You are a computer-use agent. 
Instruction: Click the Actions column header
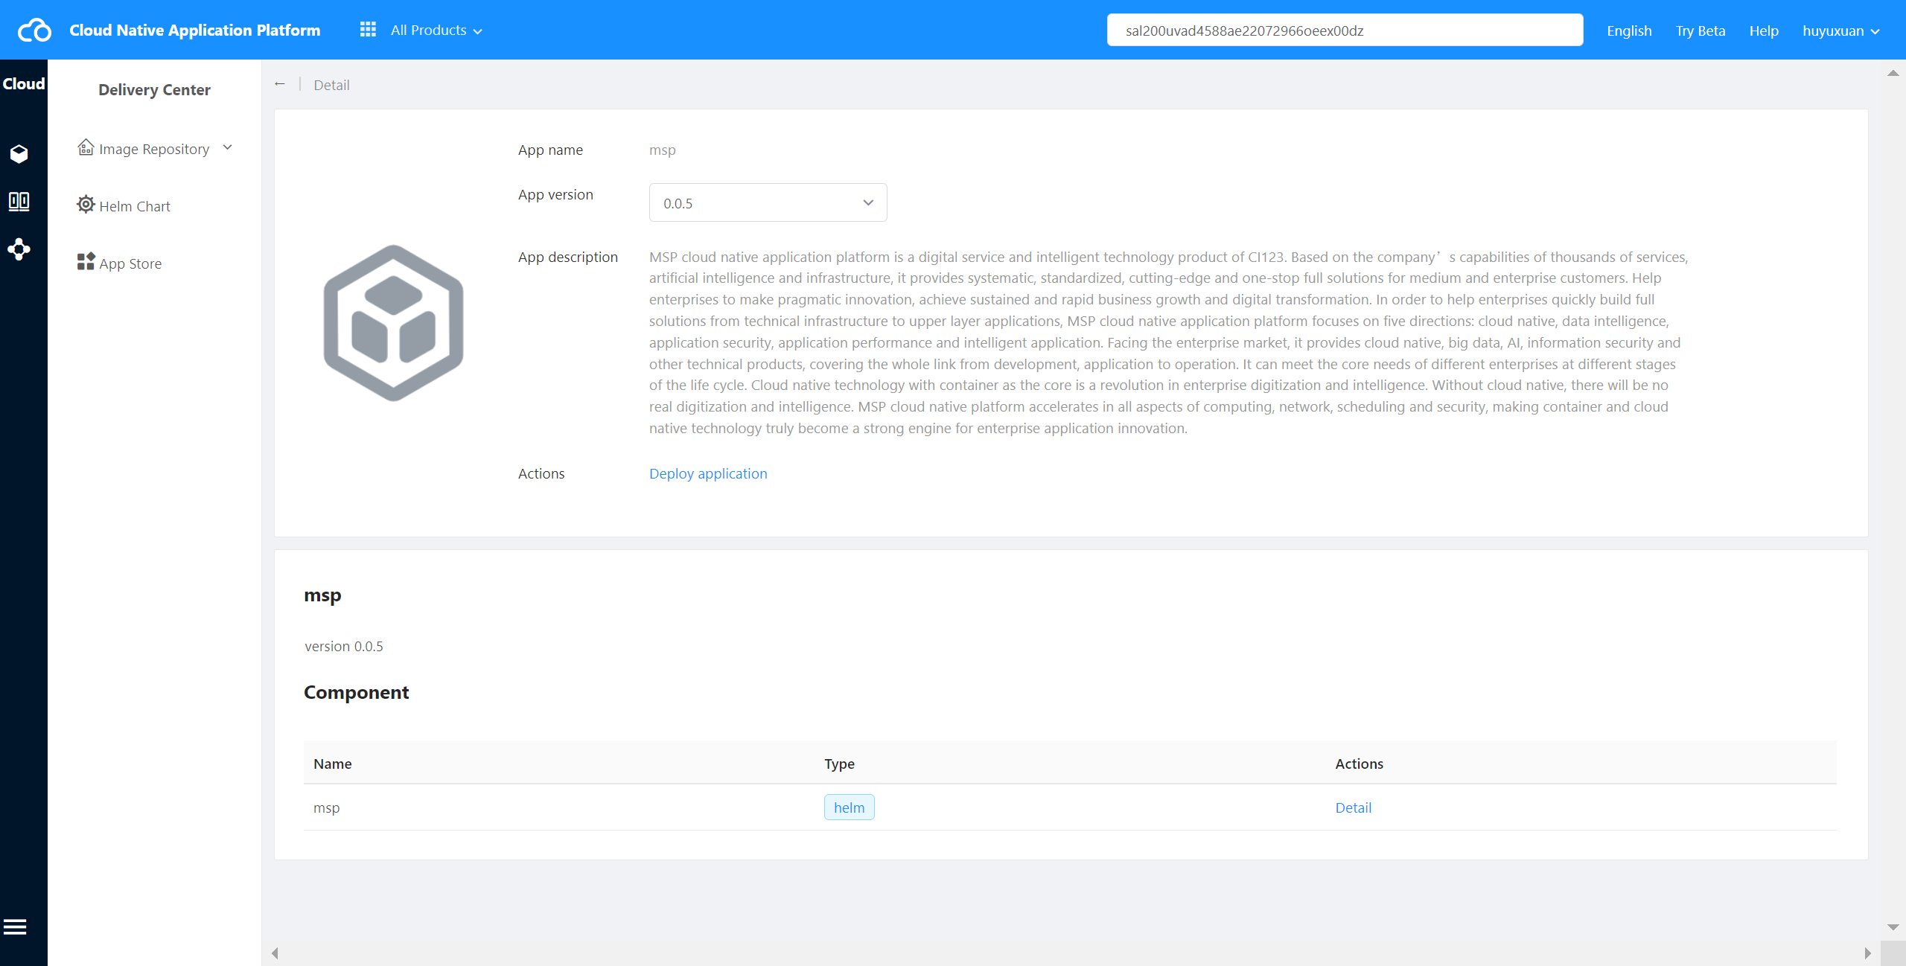click(x=1359, y=764)
